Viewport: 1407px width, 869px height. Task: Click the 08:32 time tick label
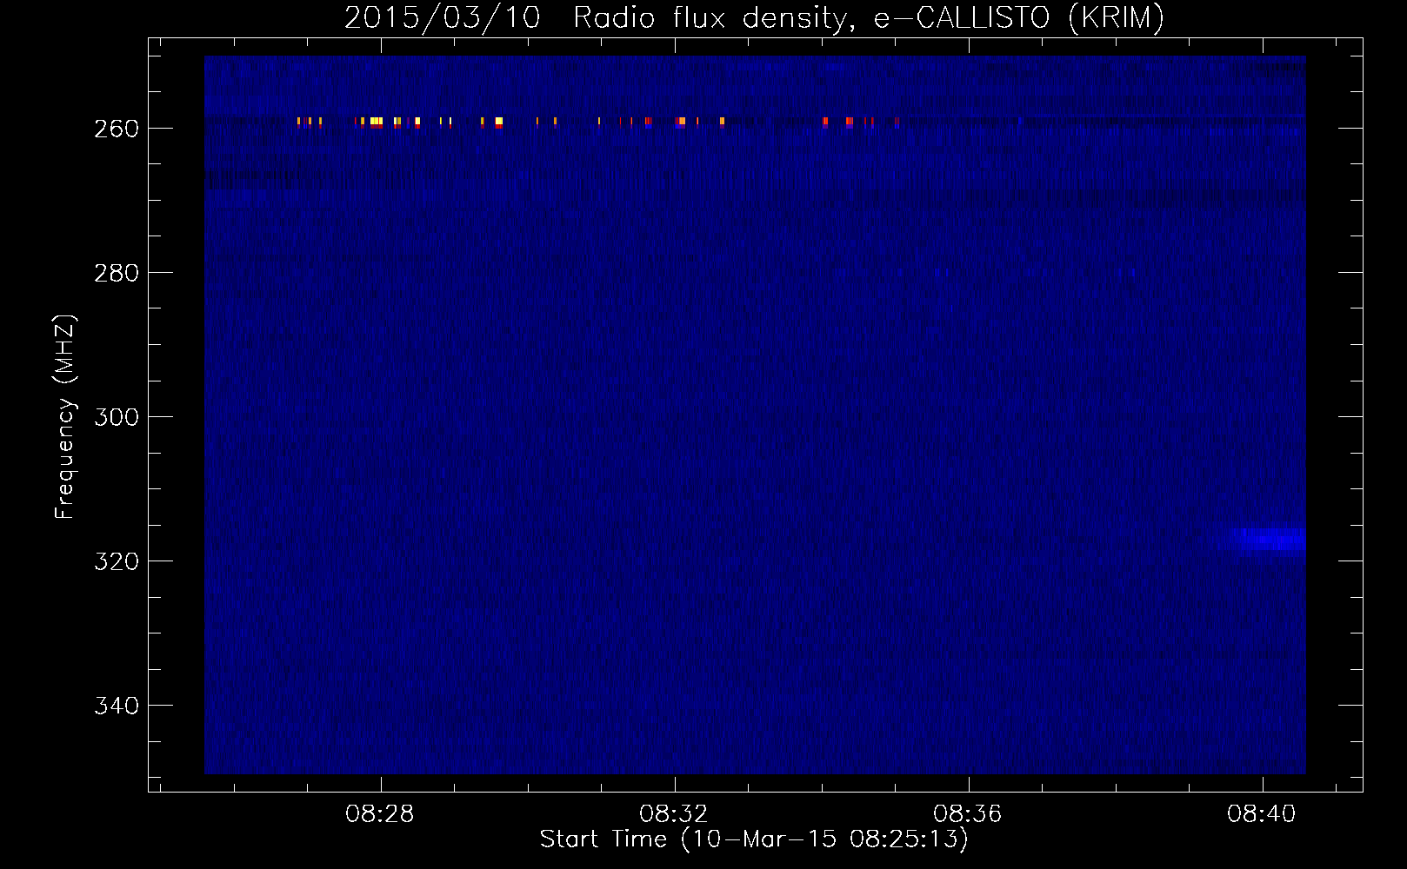click(674, 814)
